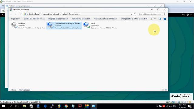Open the address bar history dropdown
The image size is (194, 109).
(132, 14)
